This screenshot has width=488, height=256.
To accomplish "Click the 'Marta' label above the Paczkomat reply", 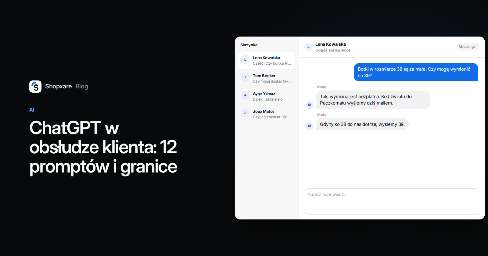I will [321, 87].
